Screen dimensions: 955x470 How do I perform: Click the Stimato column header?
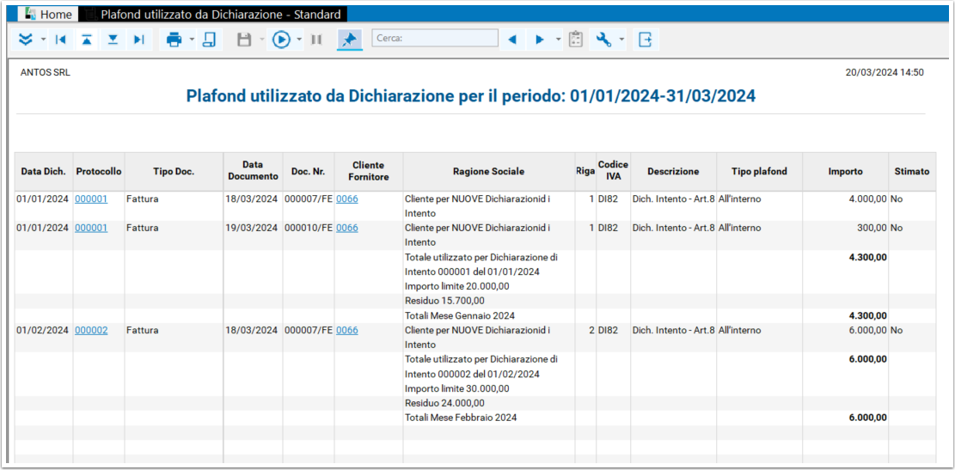pyautogui.click(x=912, y=172)
